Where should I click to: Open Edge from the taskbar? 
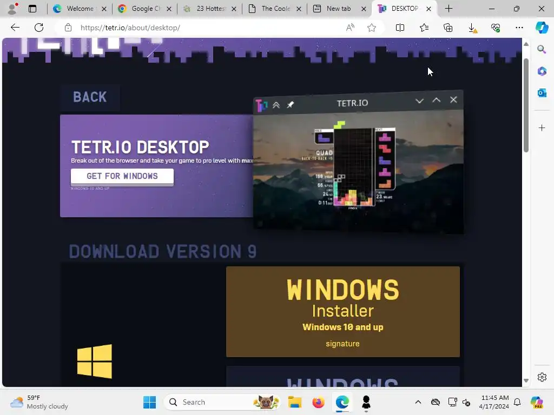point(342,402)
